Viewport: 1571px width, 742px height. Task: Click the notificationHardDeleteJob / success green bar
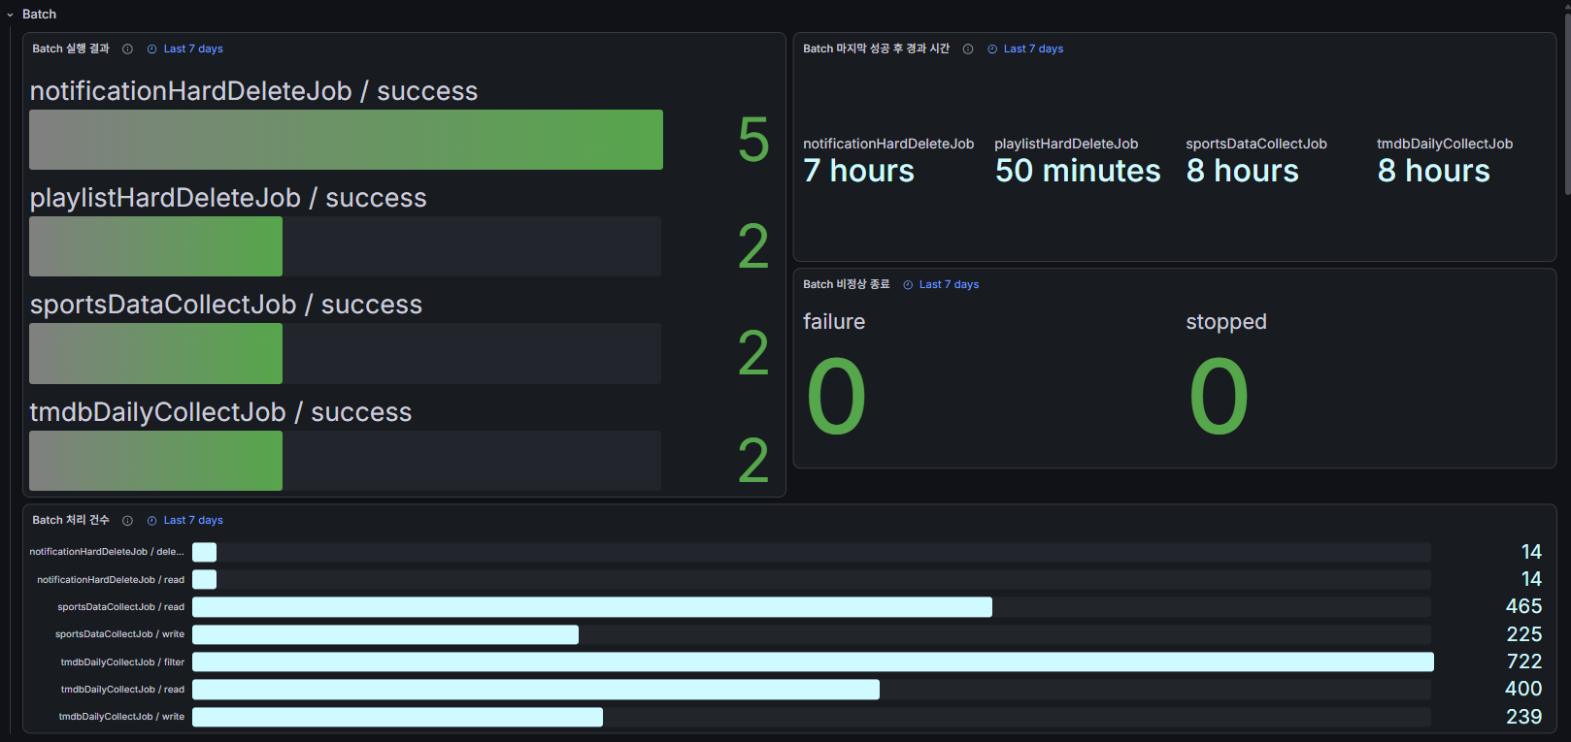coord(346,140)
